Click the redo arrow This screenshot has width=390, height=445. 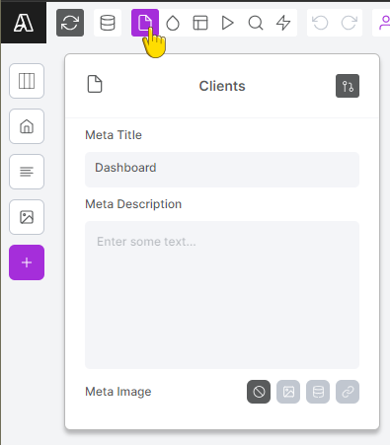349,23
